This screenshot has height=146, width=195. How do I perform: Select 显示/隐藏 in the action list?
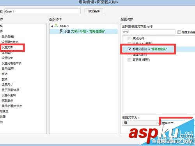(8, 37)
